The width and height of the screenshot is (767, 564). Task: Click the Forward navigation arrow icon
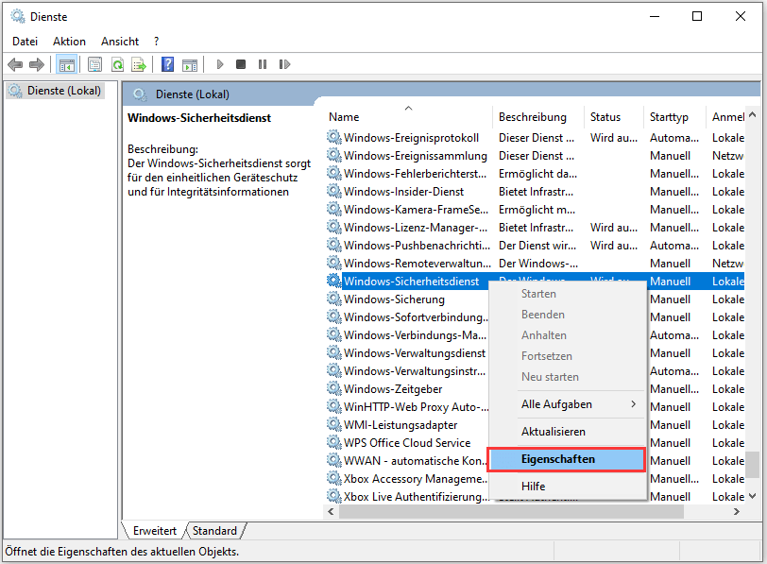click(37, 63)
